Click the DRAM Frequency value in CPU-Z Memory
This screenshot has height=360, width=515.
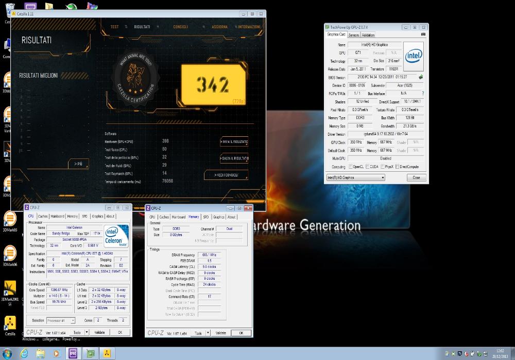(x=209, y=255)
